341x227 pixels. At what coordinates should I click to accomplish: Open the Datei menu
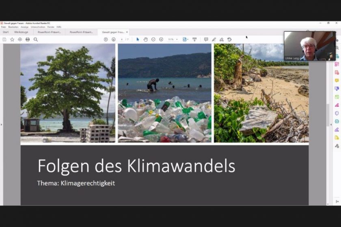click(4, 27)
